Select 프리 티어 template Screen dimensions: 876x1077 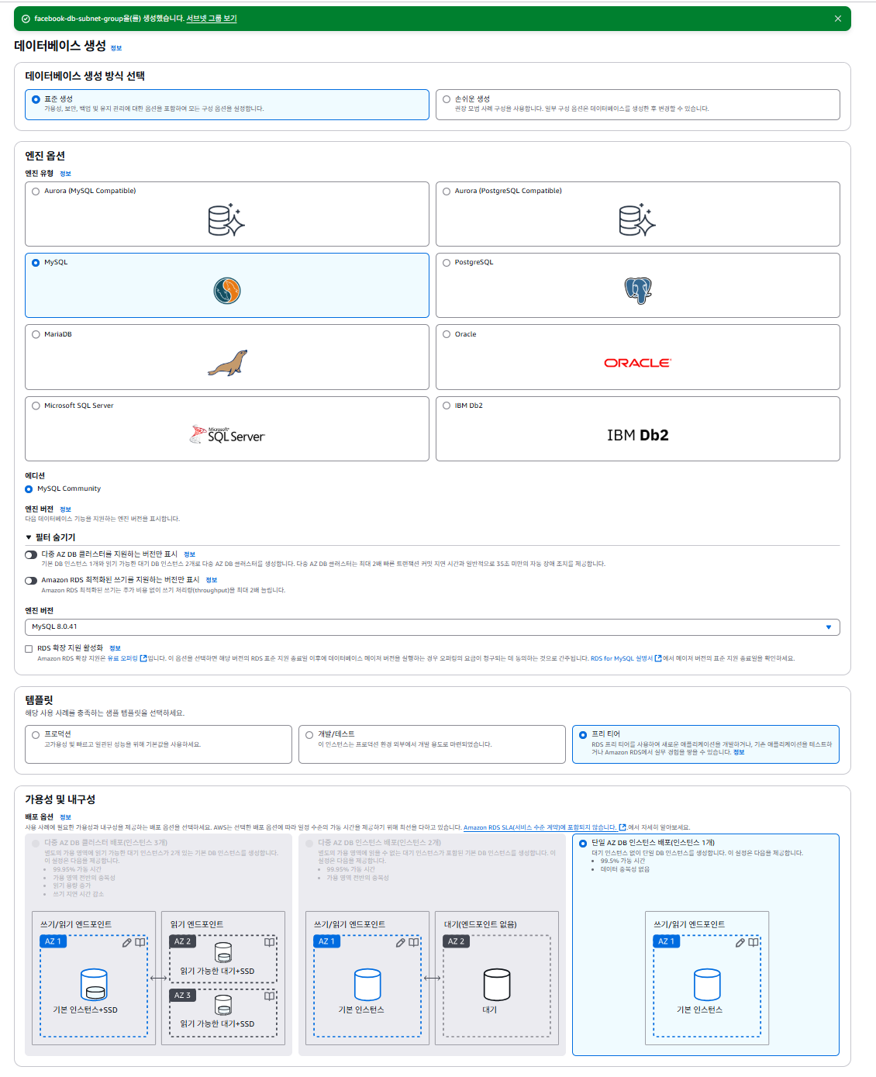click(x=705, y=744)
